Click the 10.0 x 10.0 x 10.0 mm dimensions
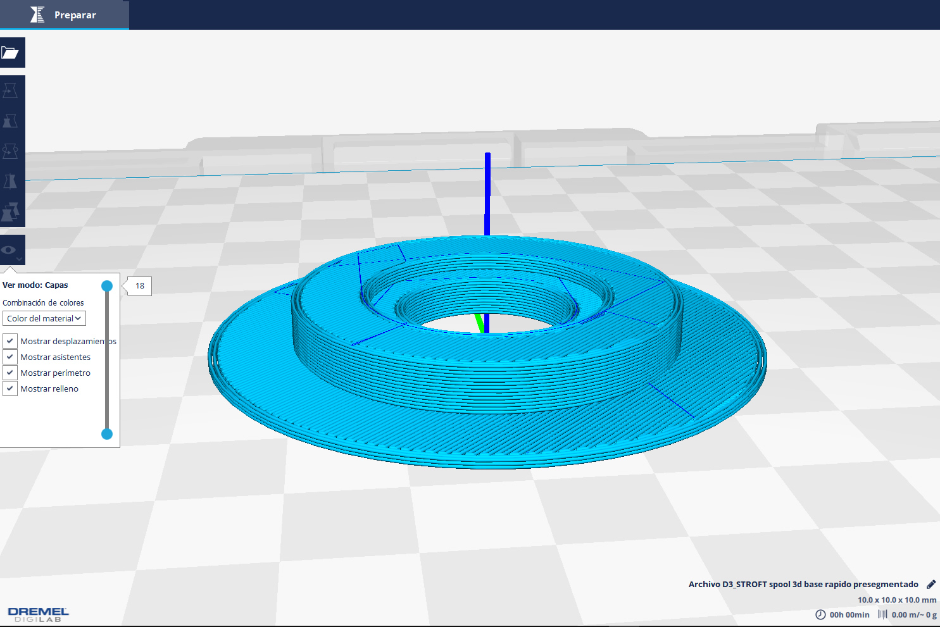 pyautogui.click(x=897, y=600)
